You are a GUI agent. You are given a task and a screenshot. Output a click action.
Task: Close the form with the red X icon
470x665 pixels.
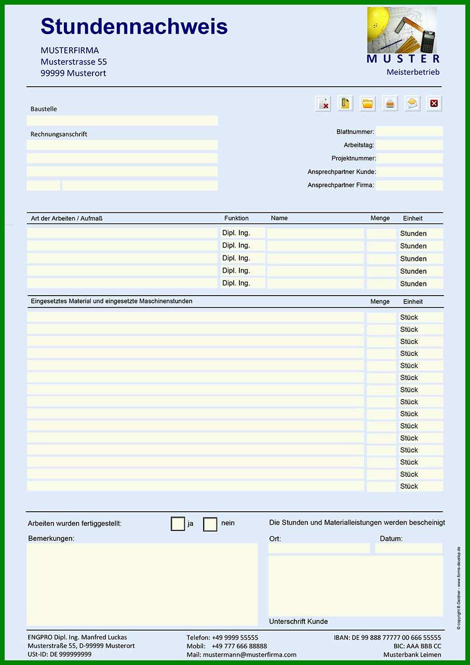pyautogui.click(x=434, y=103)
